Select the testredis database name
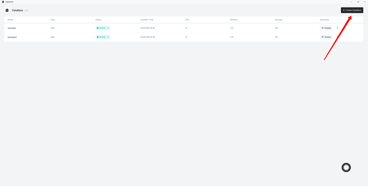368x186 pixels. [12, 28]
